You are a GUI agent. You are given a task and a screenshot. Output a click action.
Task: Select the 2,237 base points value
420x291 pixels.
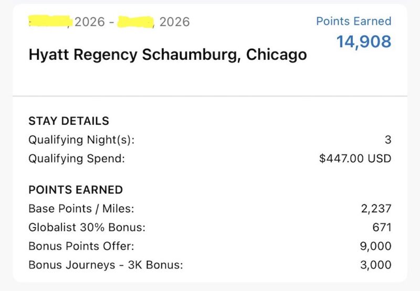[376, 209]
